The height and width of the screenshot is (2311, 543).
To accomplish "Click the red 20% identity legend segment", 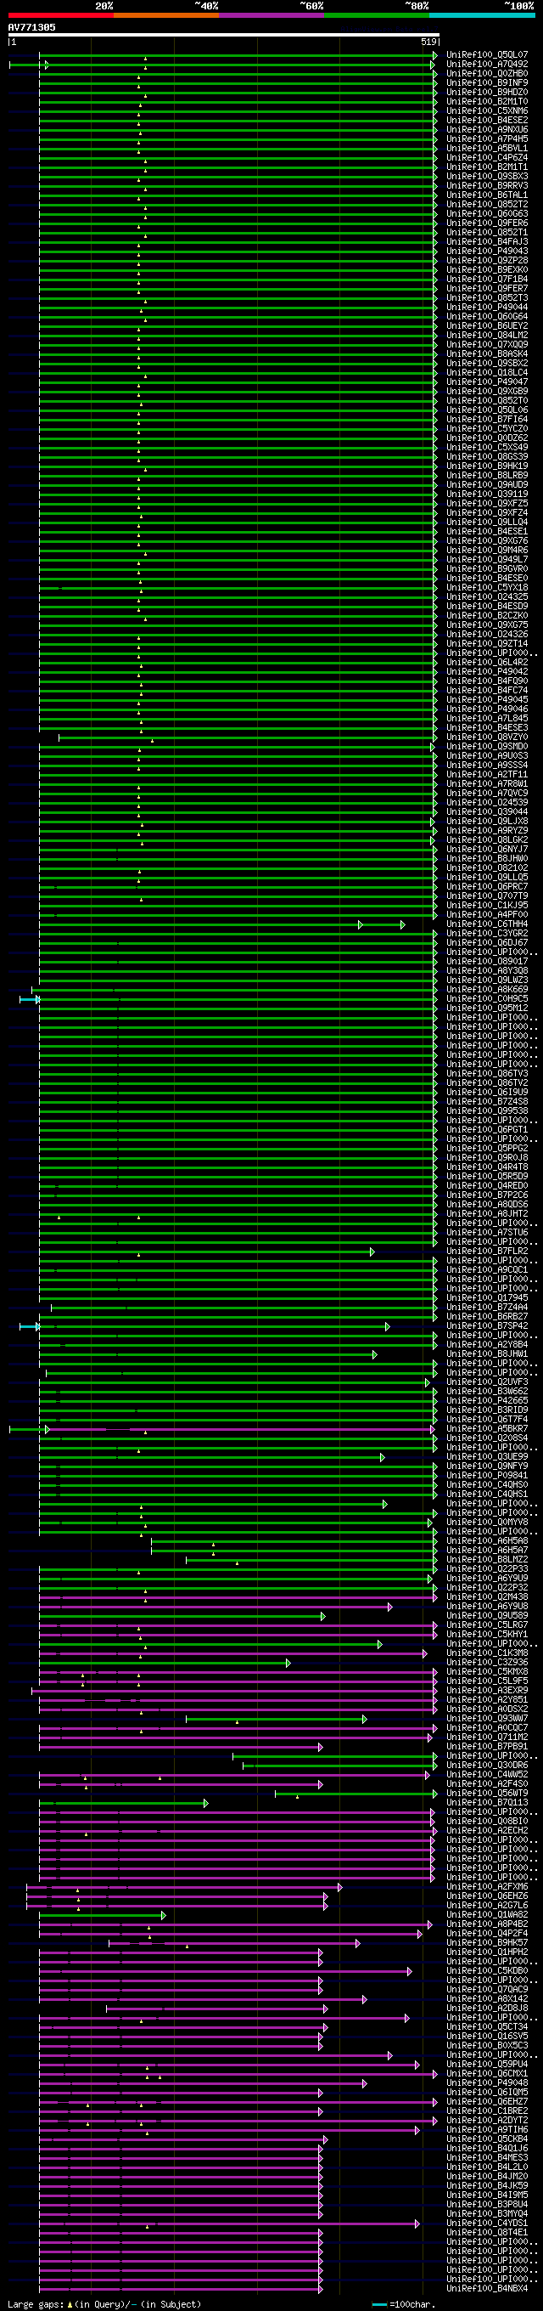I will pos(61,15).
